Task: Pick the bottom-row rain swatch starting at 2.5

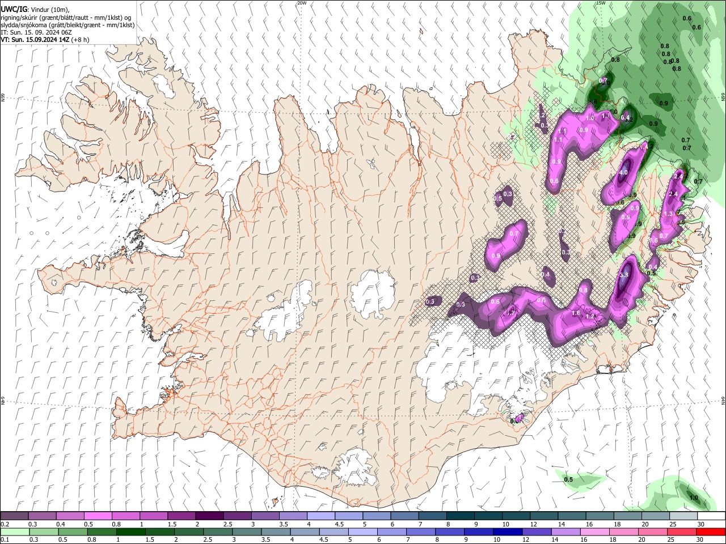Action: 218,532
